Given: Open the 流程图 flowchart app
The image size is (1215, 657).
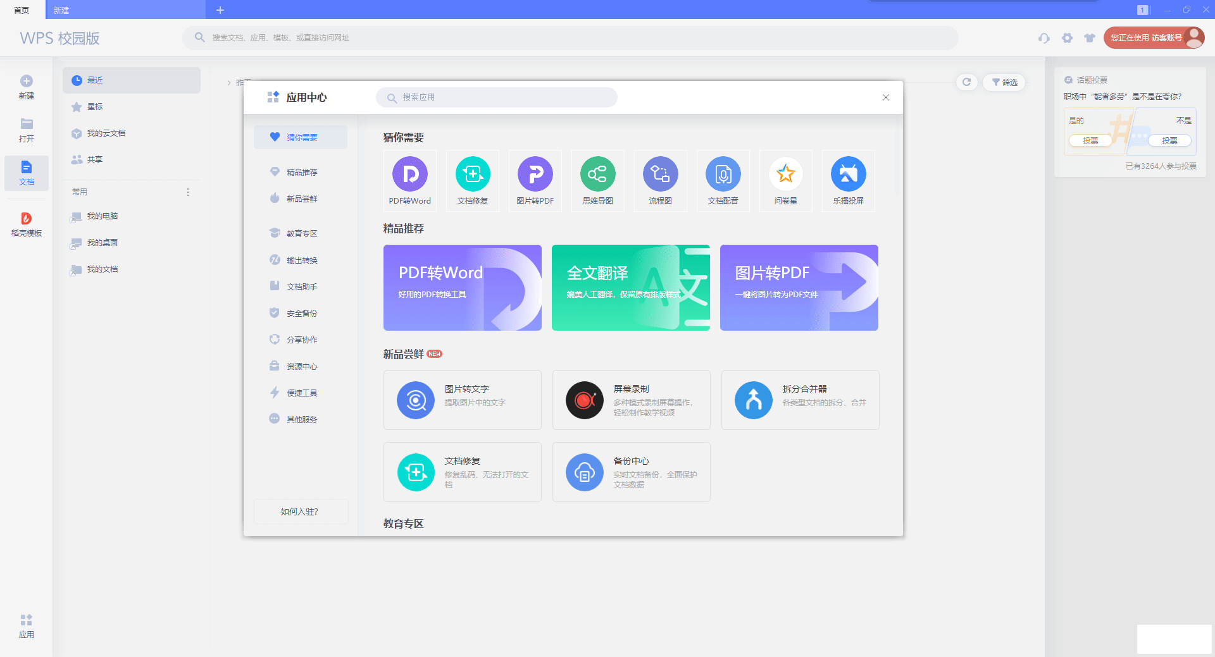Looking at the screenshot, I should click(x=660, y=180).
